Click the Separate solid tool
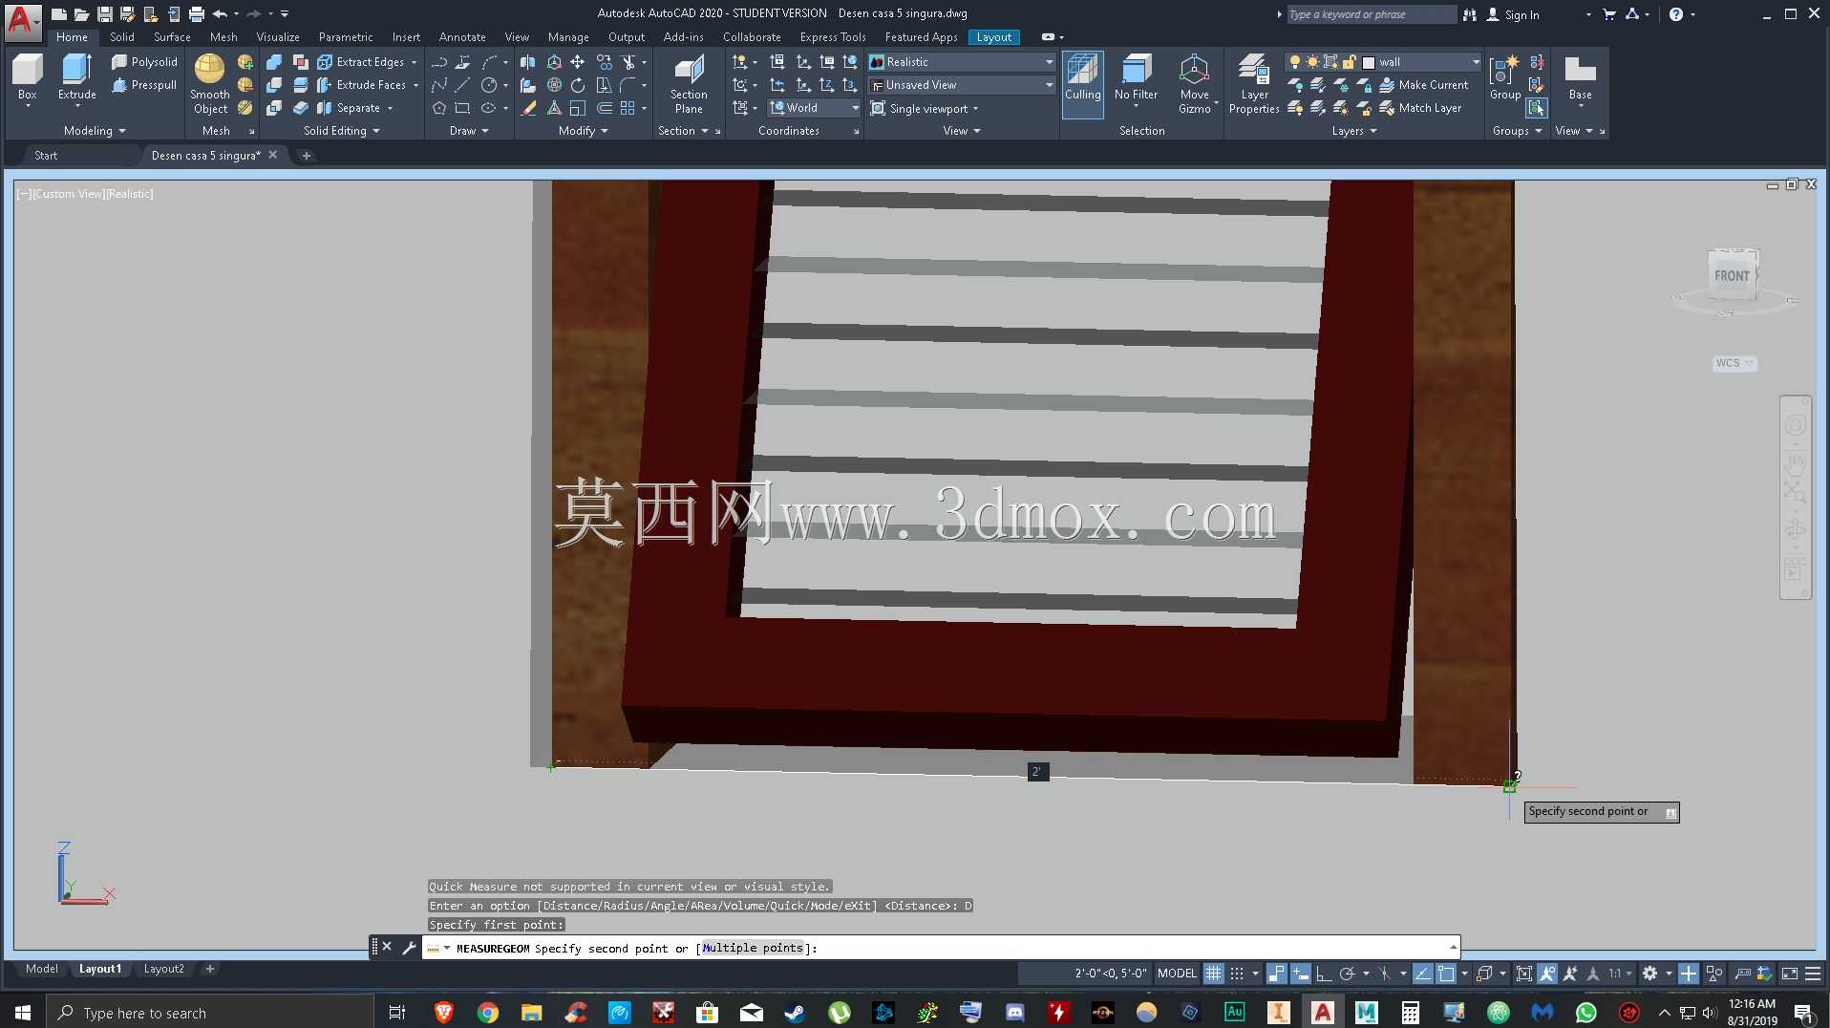1830x1028 pixels. click(348, 108)
